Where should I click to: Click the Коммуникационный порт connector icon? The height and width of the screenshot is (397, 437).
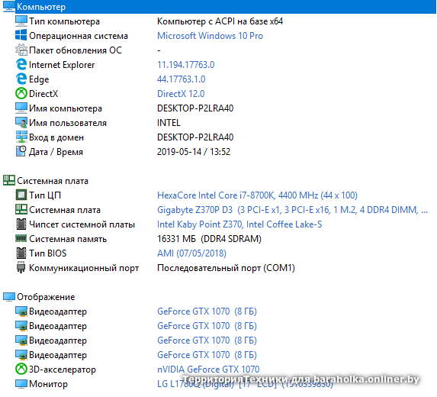click(x=21, y=267)
